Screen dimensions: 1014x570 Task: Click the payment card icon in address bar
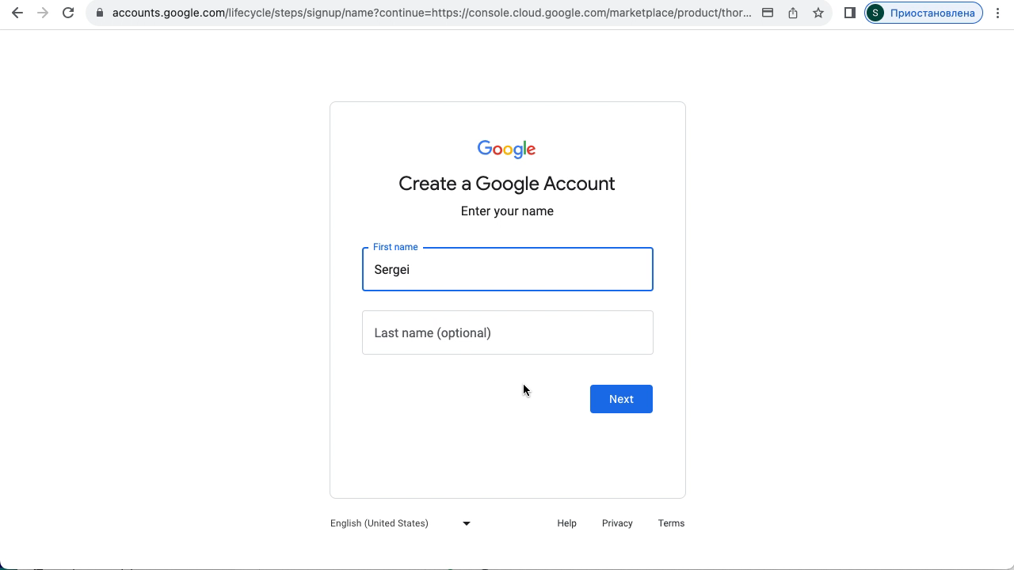coord(768,13)
